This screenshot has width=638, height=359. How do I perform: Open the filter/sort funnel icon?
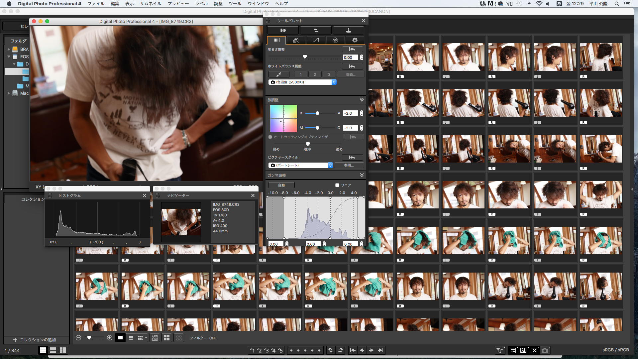[x=499, y=350]
